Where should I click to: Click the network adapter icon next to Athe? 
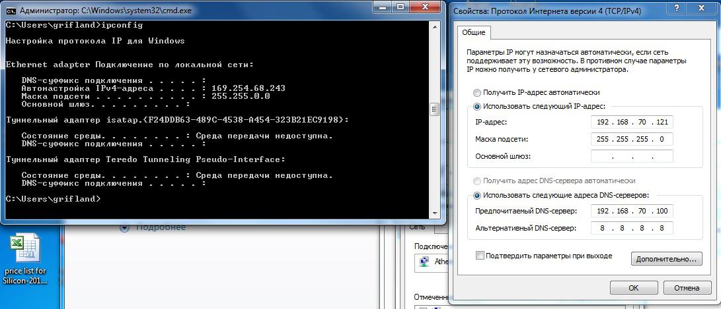(x=424, y=262)
